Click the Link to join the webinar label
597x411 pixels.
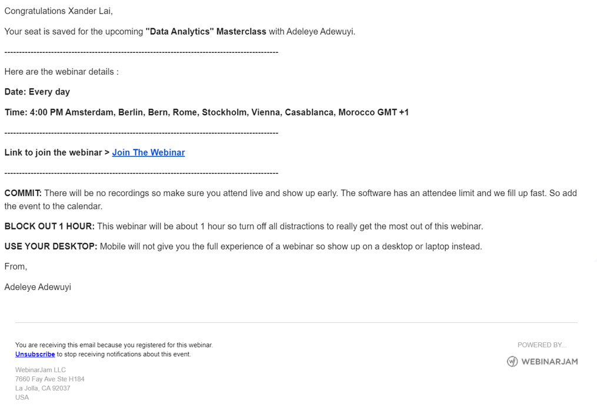(x=56, y=153)
